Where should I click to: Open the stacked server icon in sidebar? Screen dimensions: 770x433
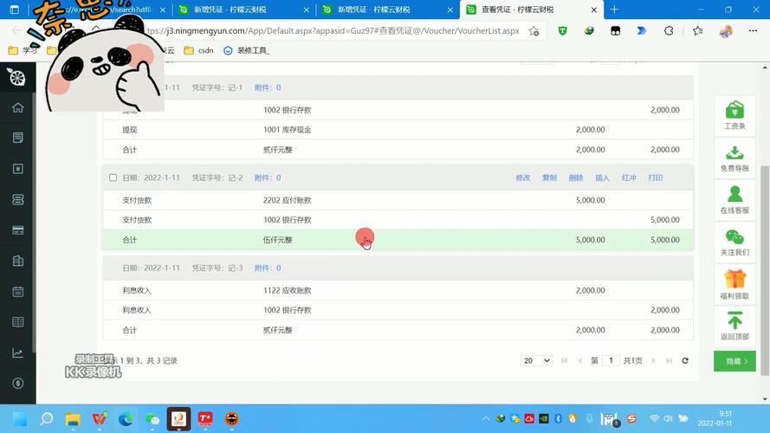[x=18, y=199]
